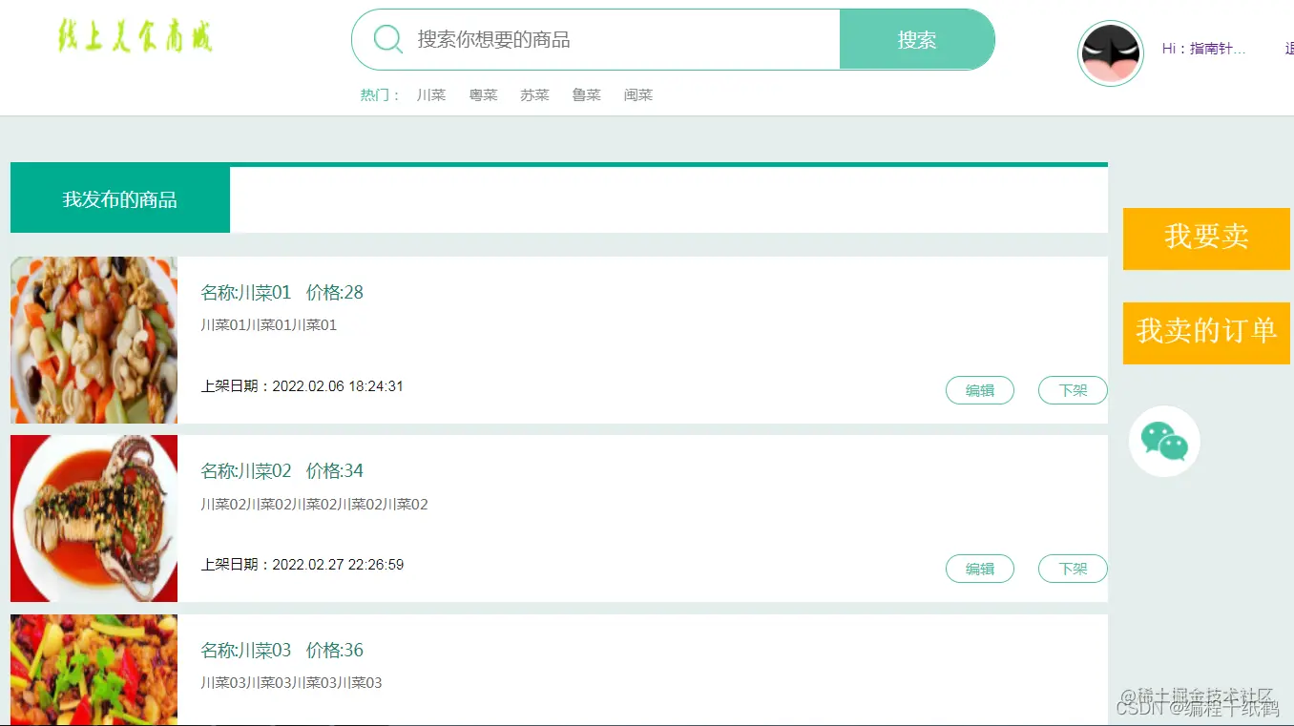Click the price text 价格:28
The height and width of the screenshot is (726, 1294).
335,292
